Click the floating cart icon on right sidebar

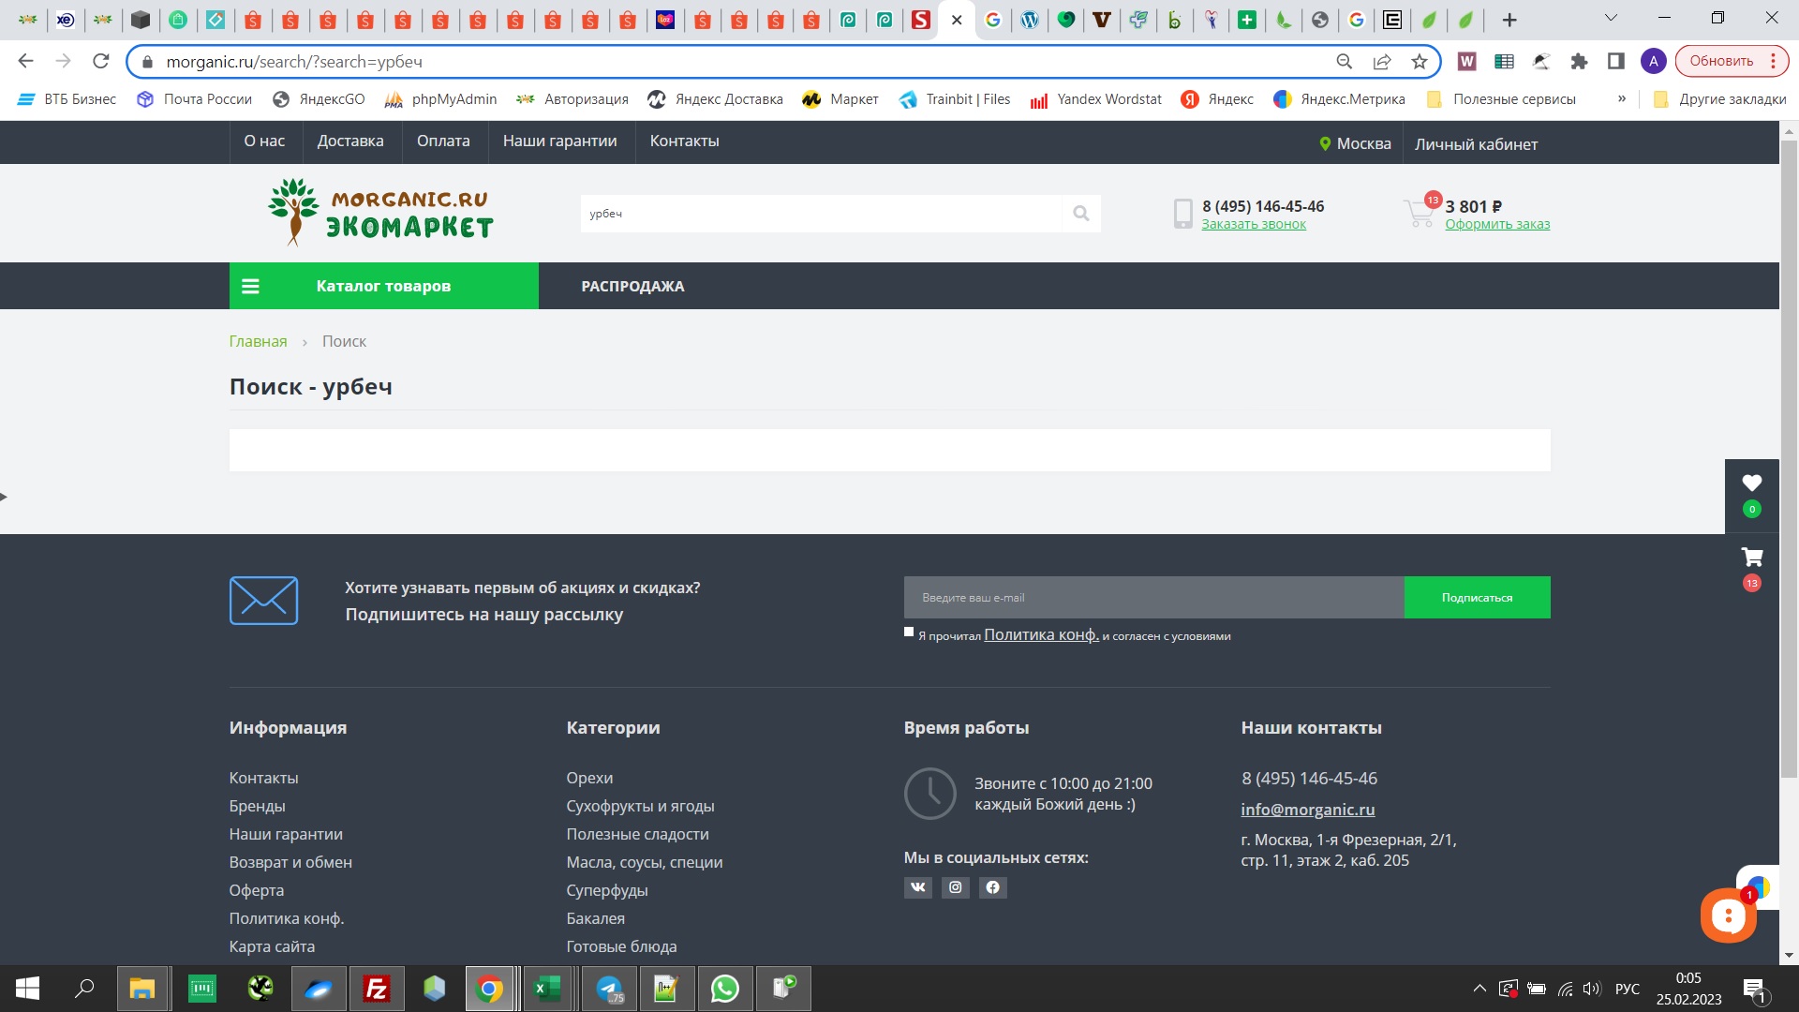click(x=1751, y=558)
